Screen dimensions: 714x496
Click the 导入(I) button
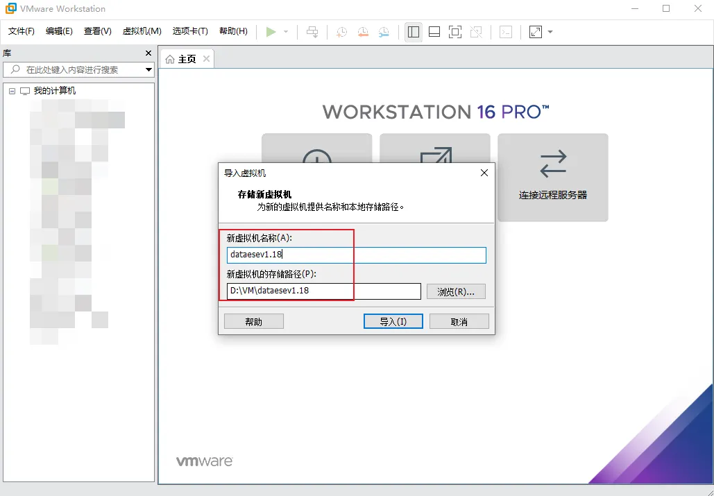(x=393, y=322)
